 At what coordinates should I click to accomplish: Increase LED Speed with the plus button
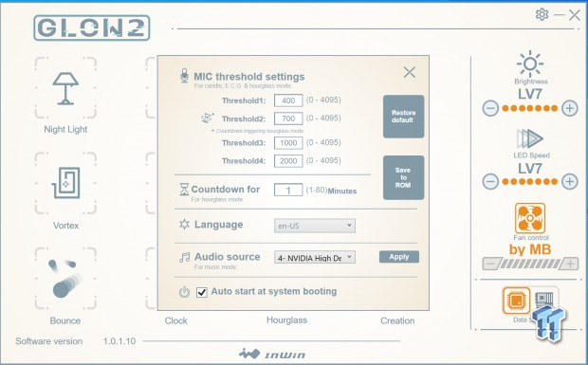(570, 182)
